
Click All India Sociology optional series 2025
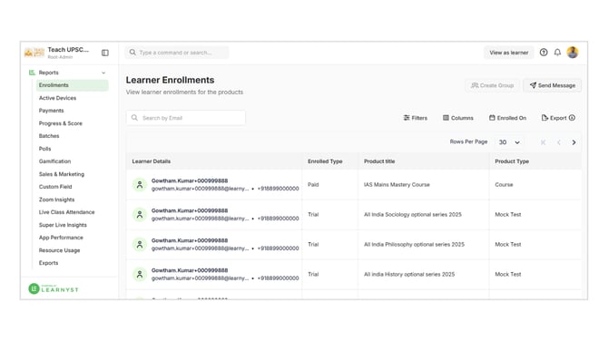click(413, 215)
